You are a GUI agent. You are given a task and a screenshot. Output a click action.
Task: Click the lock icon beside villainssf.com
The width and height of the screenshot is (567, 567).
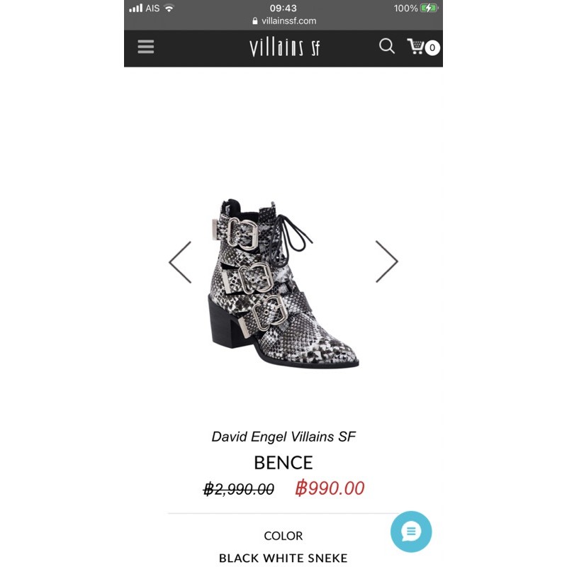[255, 21]
